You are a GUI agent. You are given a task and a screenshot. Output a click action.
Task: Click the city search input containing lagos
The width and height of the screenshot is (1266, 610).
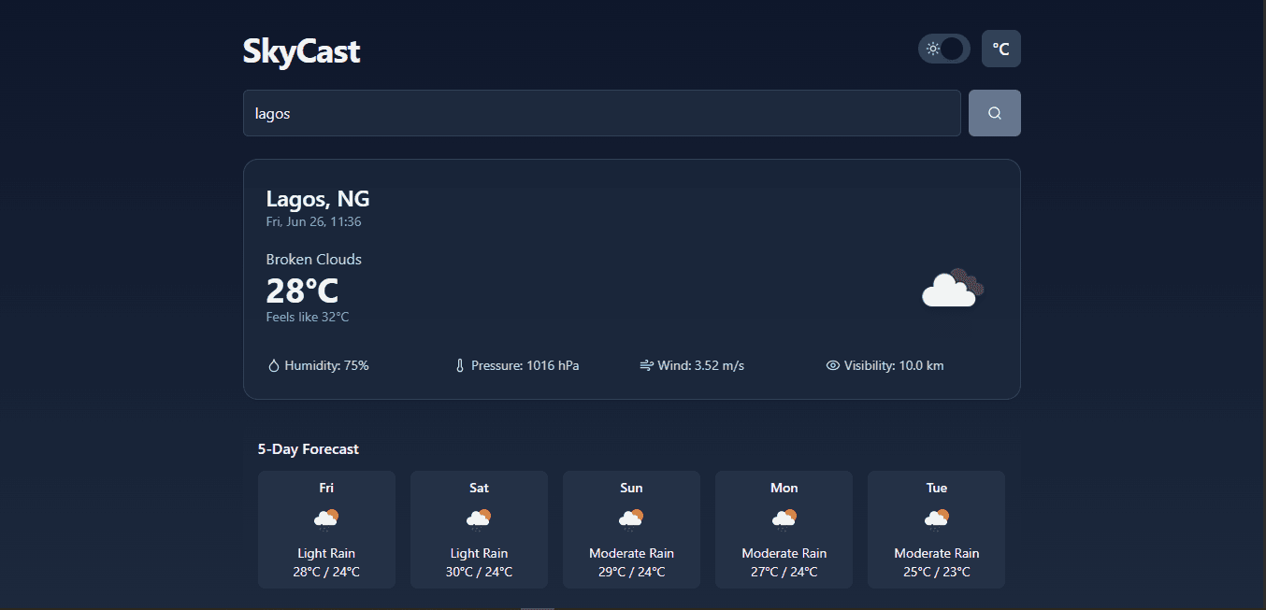[x=601, y=113]
